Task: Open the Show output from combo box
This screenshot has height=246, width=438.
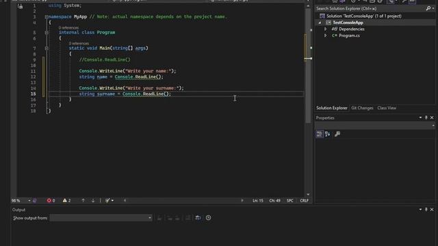Action: coord(101,218)
